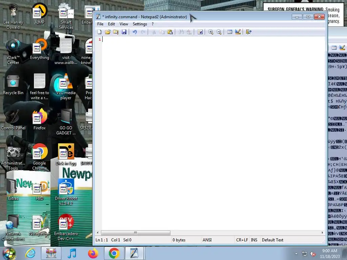Select the AIMP desktop shortcut
Viewport: 347px width, 260px height.
tap(39, 14)
